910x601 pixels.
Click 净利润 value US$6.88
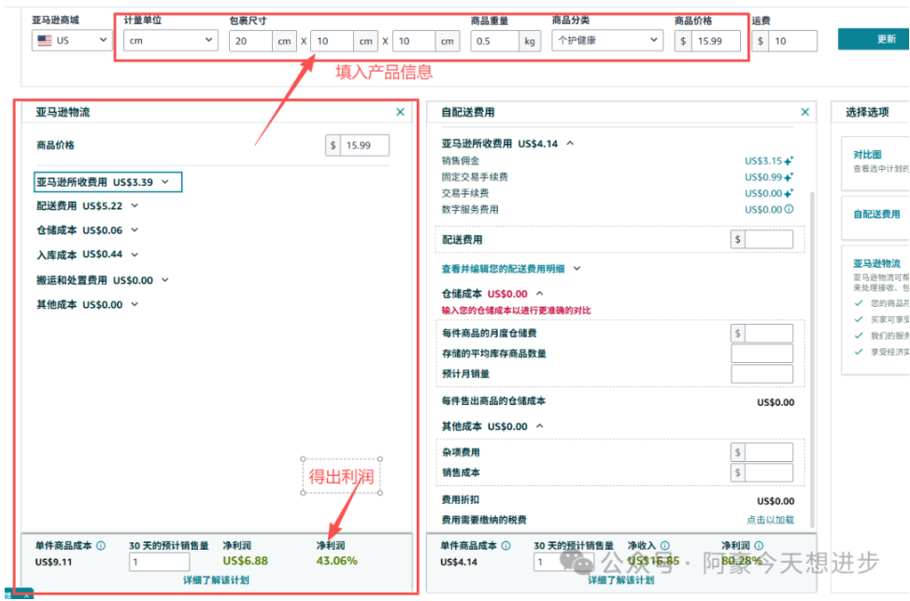[245, 561]
